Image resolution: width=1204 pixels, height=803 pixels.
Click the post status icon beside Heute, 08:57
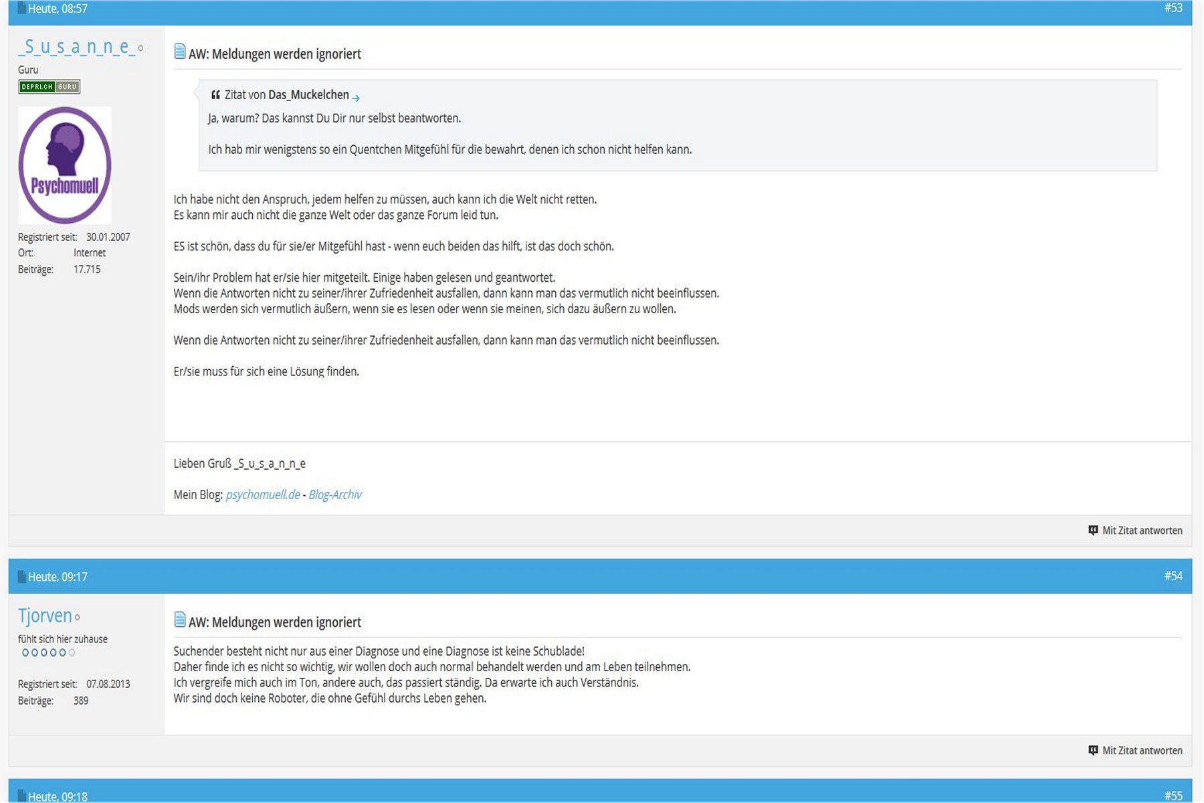click(21, 9)
